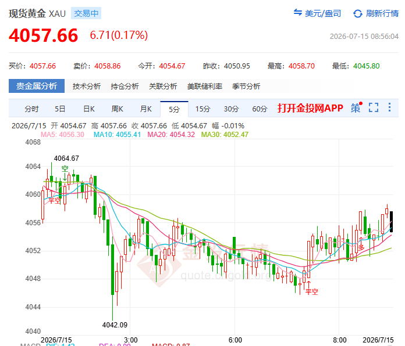Viewport: 405px width, 346px height.
Task: Click the 4064.67 high price marker
Action: [x=66, y=158]
